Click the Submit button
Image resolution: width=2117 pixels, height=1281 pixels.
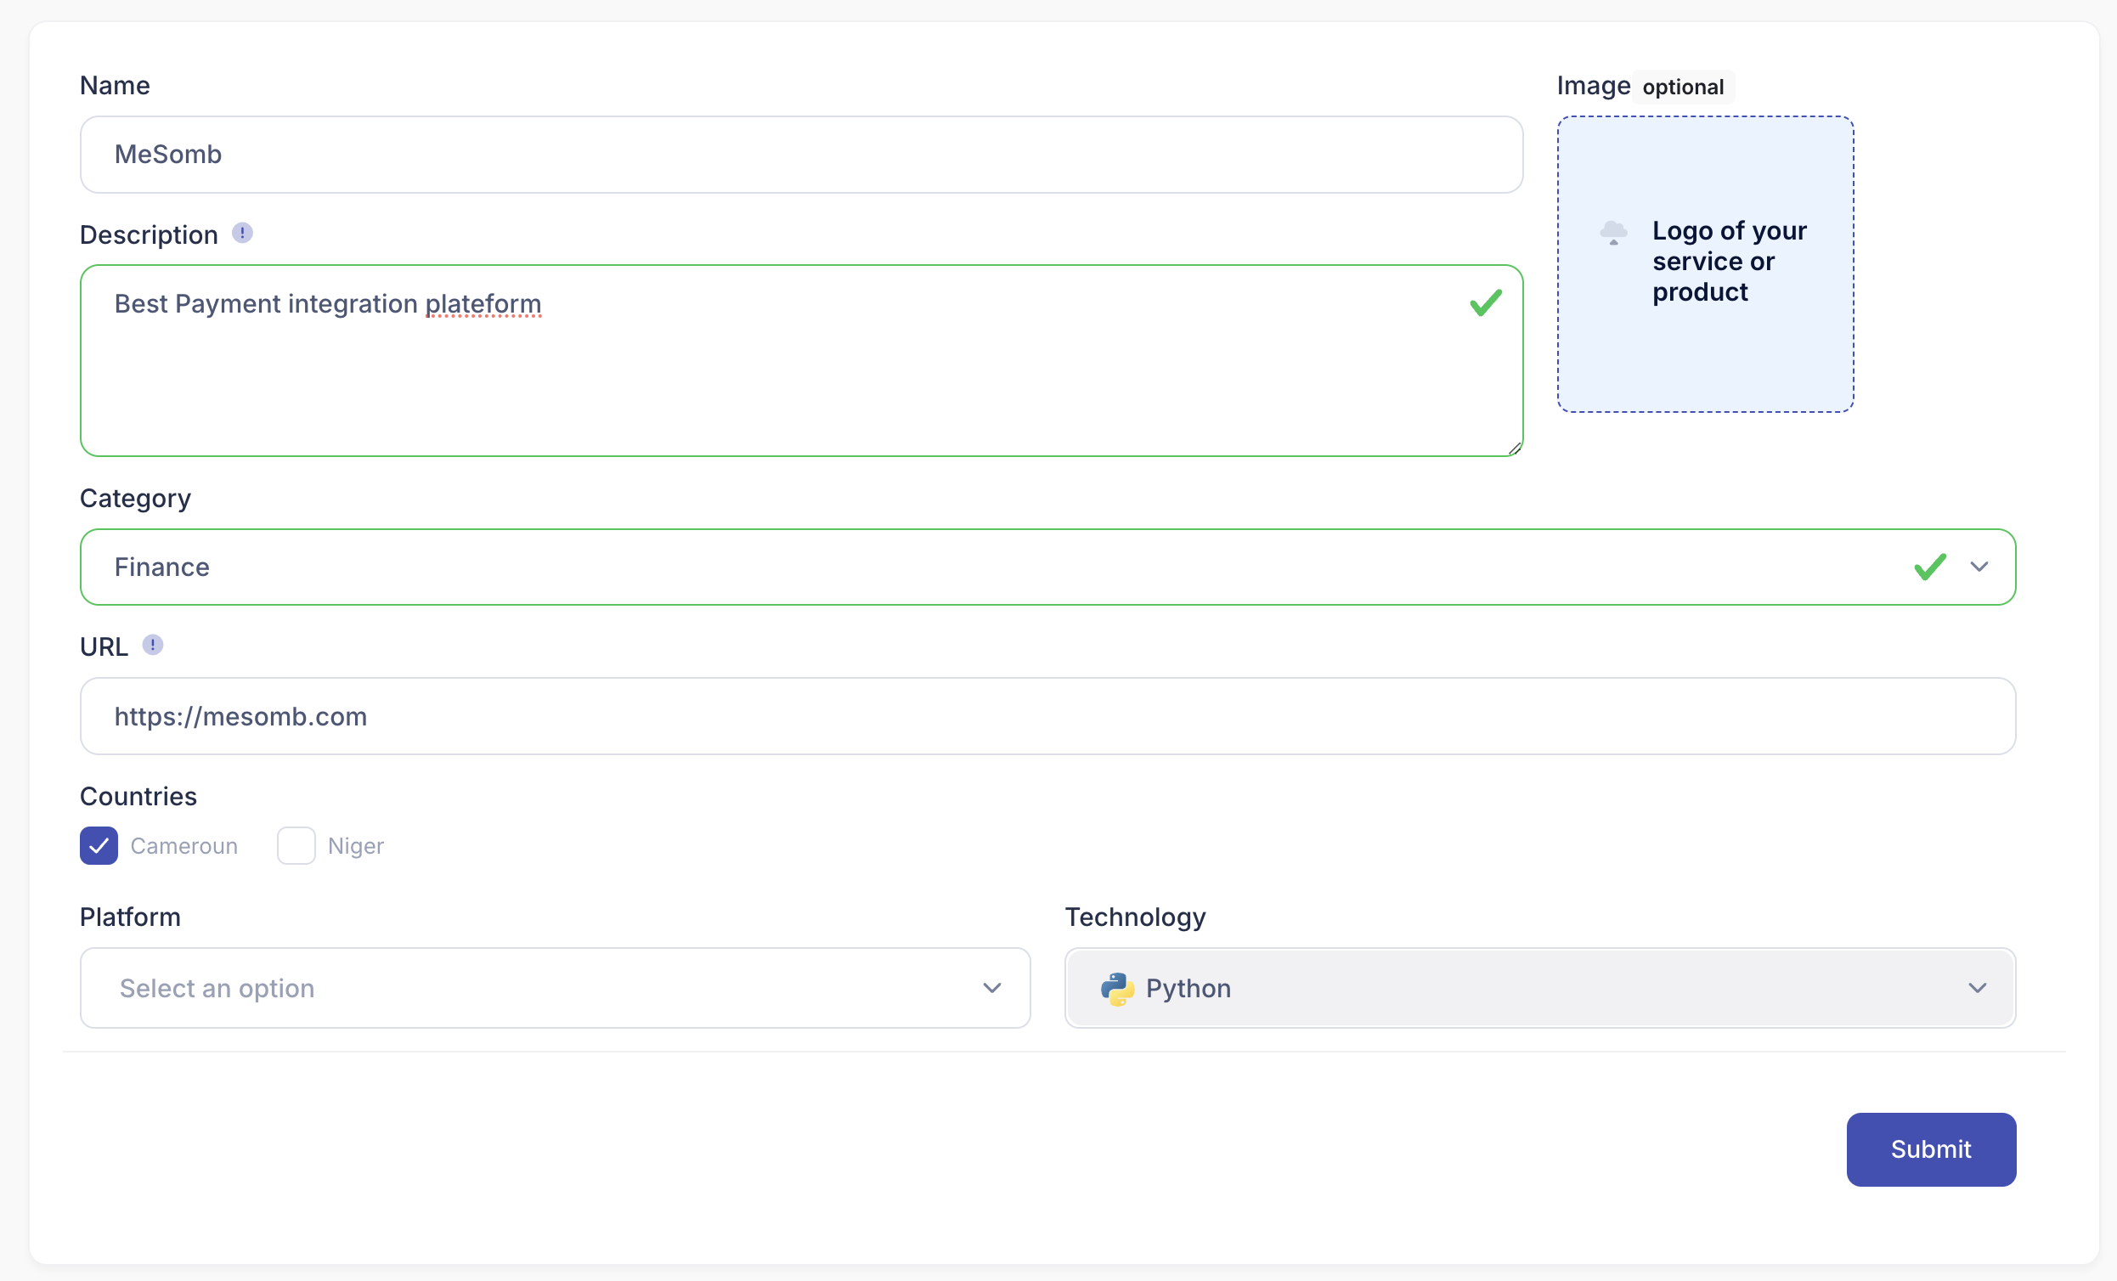pyautogui.click(x=1931, y=1149)
